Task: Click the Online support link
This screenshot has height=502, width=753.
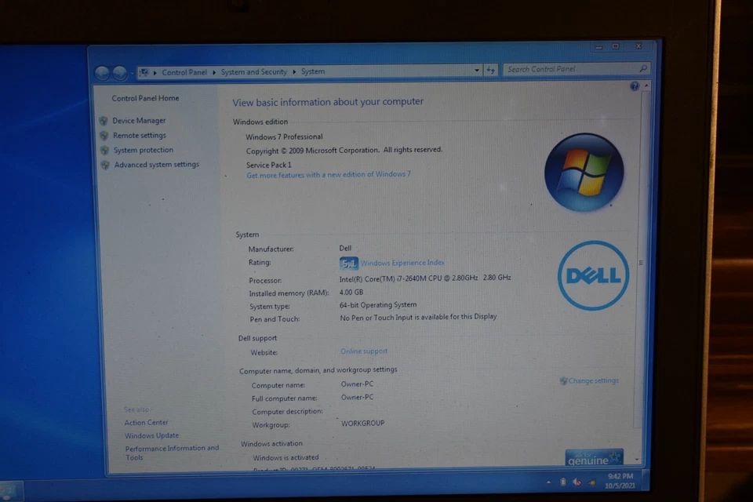Action: (363, 351)
